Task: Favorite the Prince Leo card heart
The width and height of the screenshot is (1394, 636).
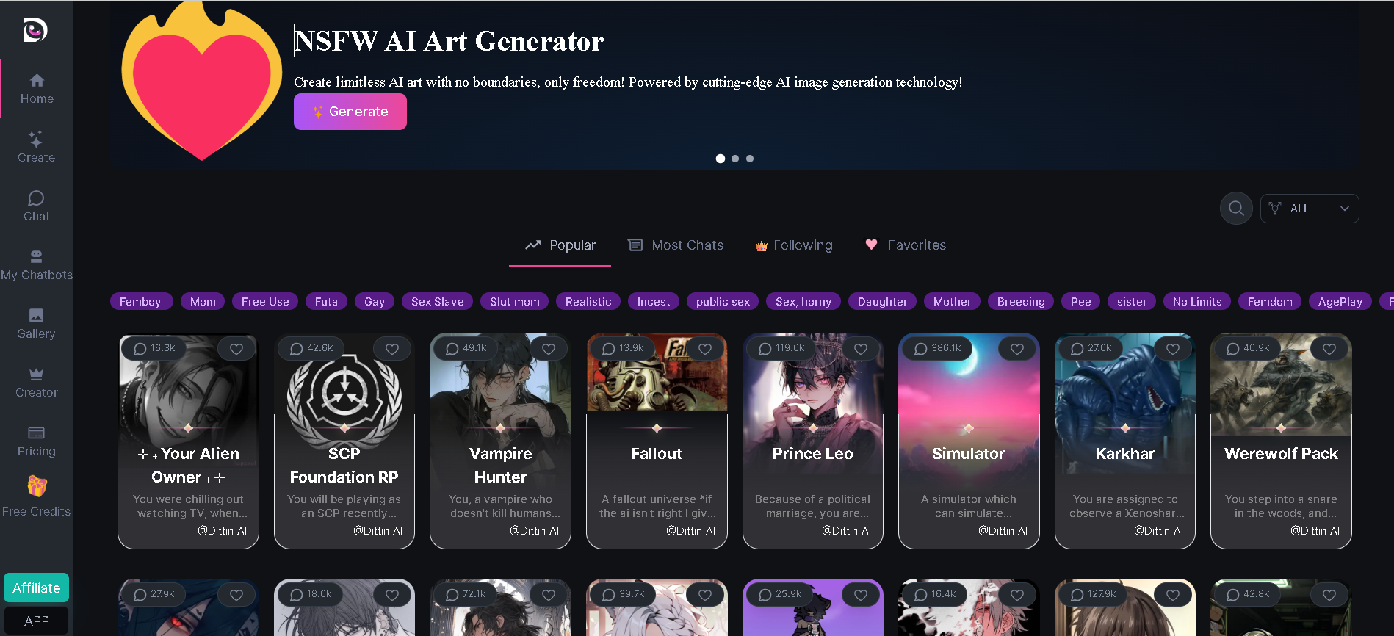Action: tap(861, 349)
